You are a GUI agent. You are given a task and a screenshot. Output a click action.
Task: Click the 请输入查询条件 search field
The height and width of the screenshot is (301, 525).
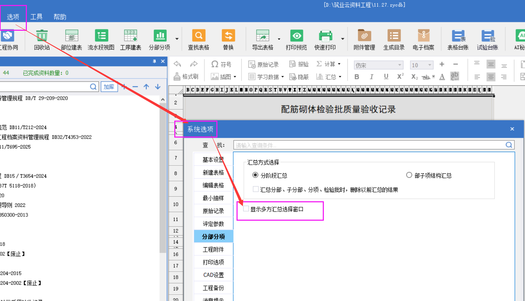tap(369, 145)
